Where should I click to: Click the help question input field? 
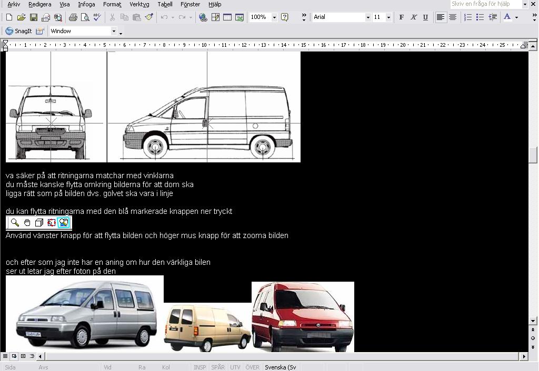(485, 4)
